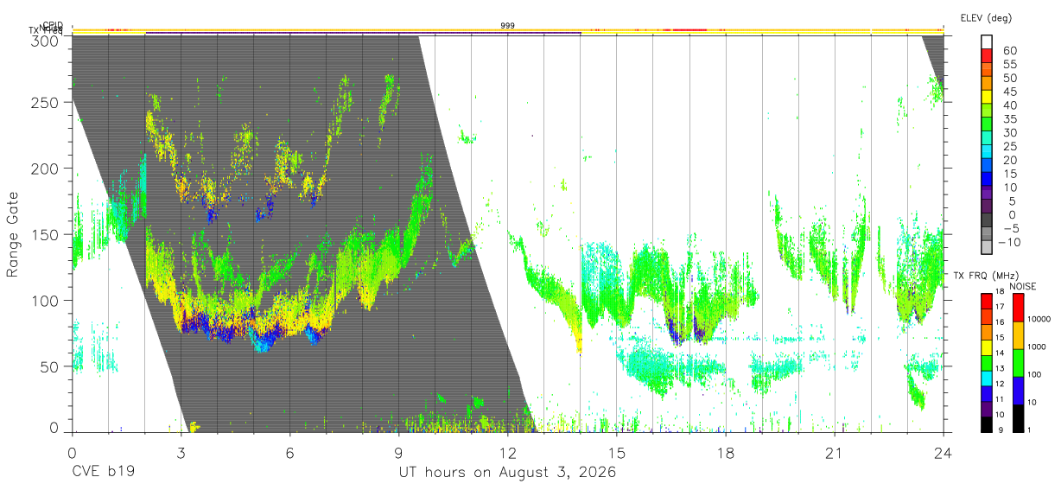Click the 'Range Gate' y-axis title
Screen dimensions: 1061x490
tap(13, 234)
